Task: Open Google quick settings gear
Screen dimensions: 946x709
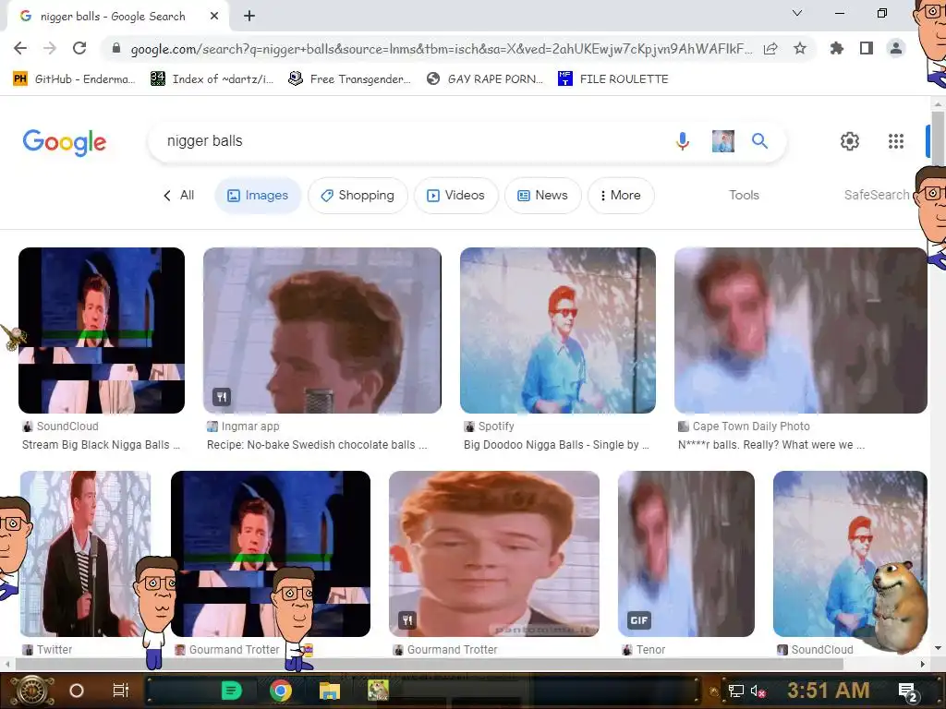Action: [x=850, y=141]
